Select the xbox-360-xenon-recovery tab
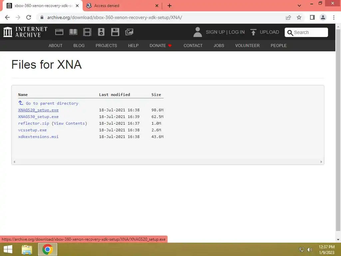 coord(43,6)
